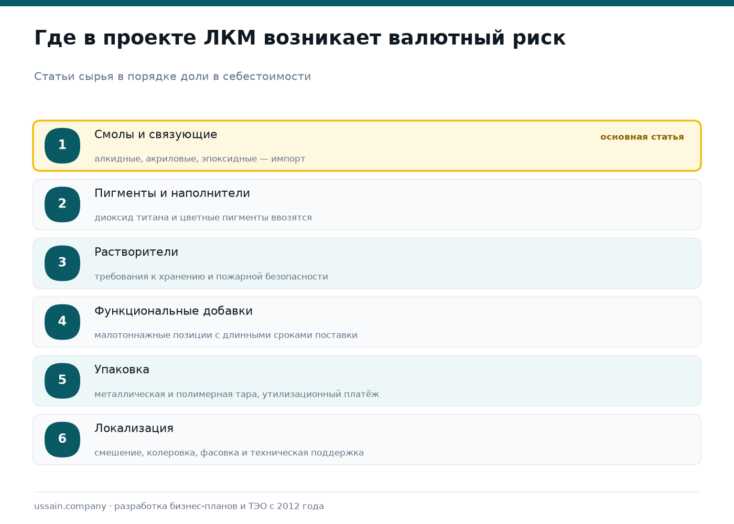This screenshot has width=734, height=524.
Task: Click the line "смешение, колеровка, фасовка и техническая поддержка"
Action: tap(229, 453)
